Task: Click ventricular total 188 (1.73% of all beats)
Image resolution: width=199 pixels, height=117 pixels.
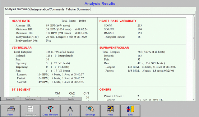Action: [x=60, y=52]
